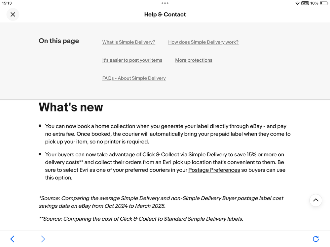Open "FAQs - About Simple Delivery" link
This screenshot has width=330, height=247.
point(134,78)
